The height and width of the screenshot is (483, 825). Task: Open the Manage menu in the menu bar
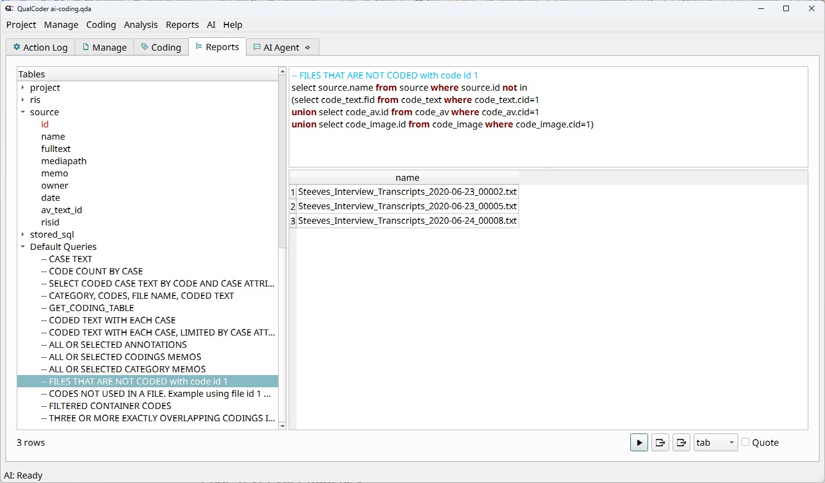(61, 24)
